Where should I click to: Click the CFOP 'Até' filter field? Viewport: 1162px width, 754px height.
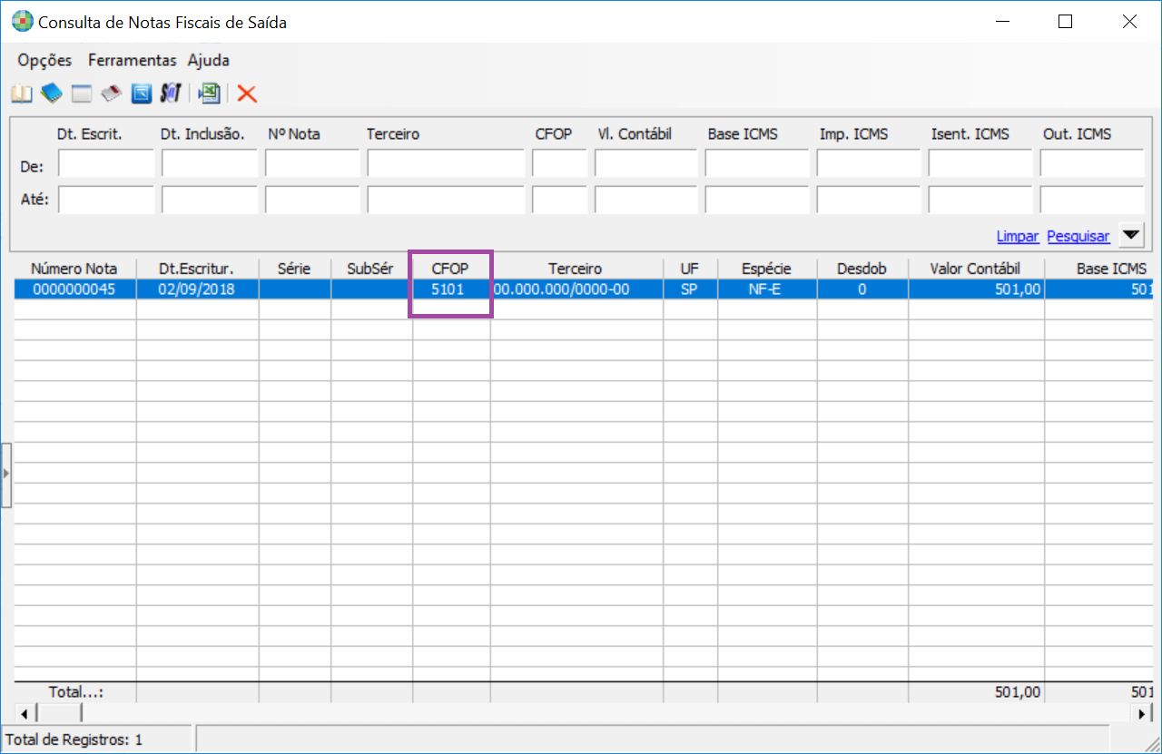coord(559,200)
